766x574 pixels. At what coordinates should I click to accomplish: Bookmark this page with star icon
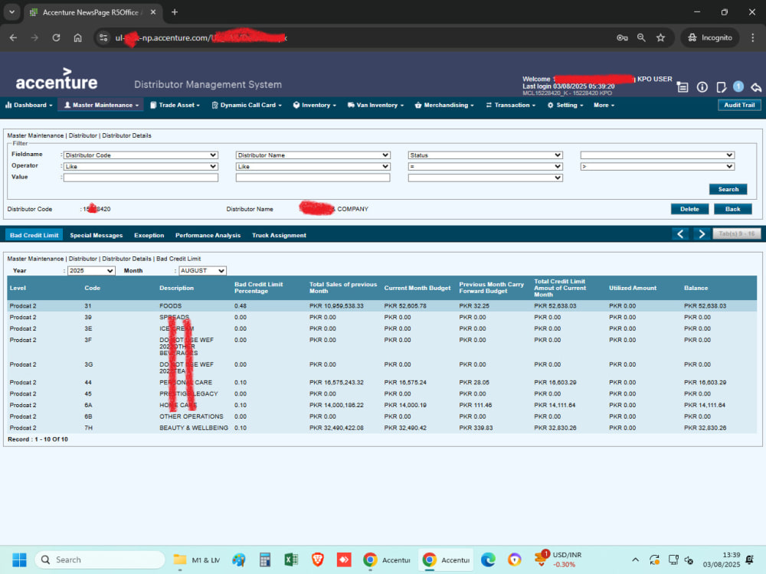click(660, 38)
